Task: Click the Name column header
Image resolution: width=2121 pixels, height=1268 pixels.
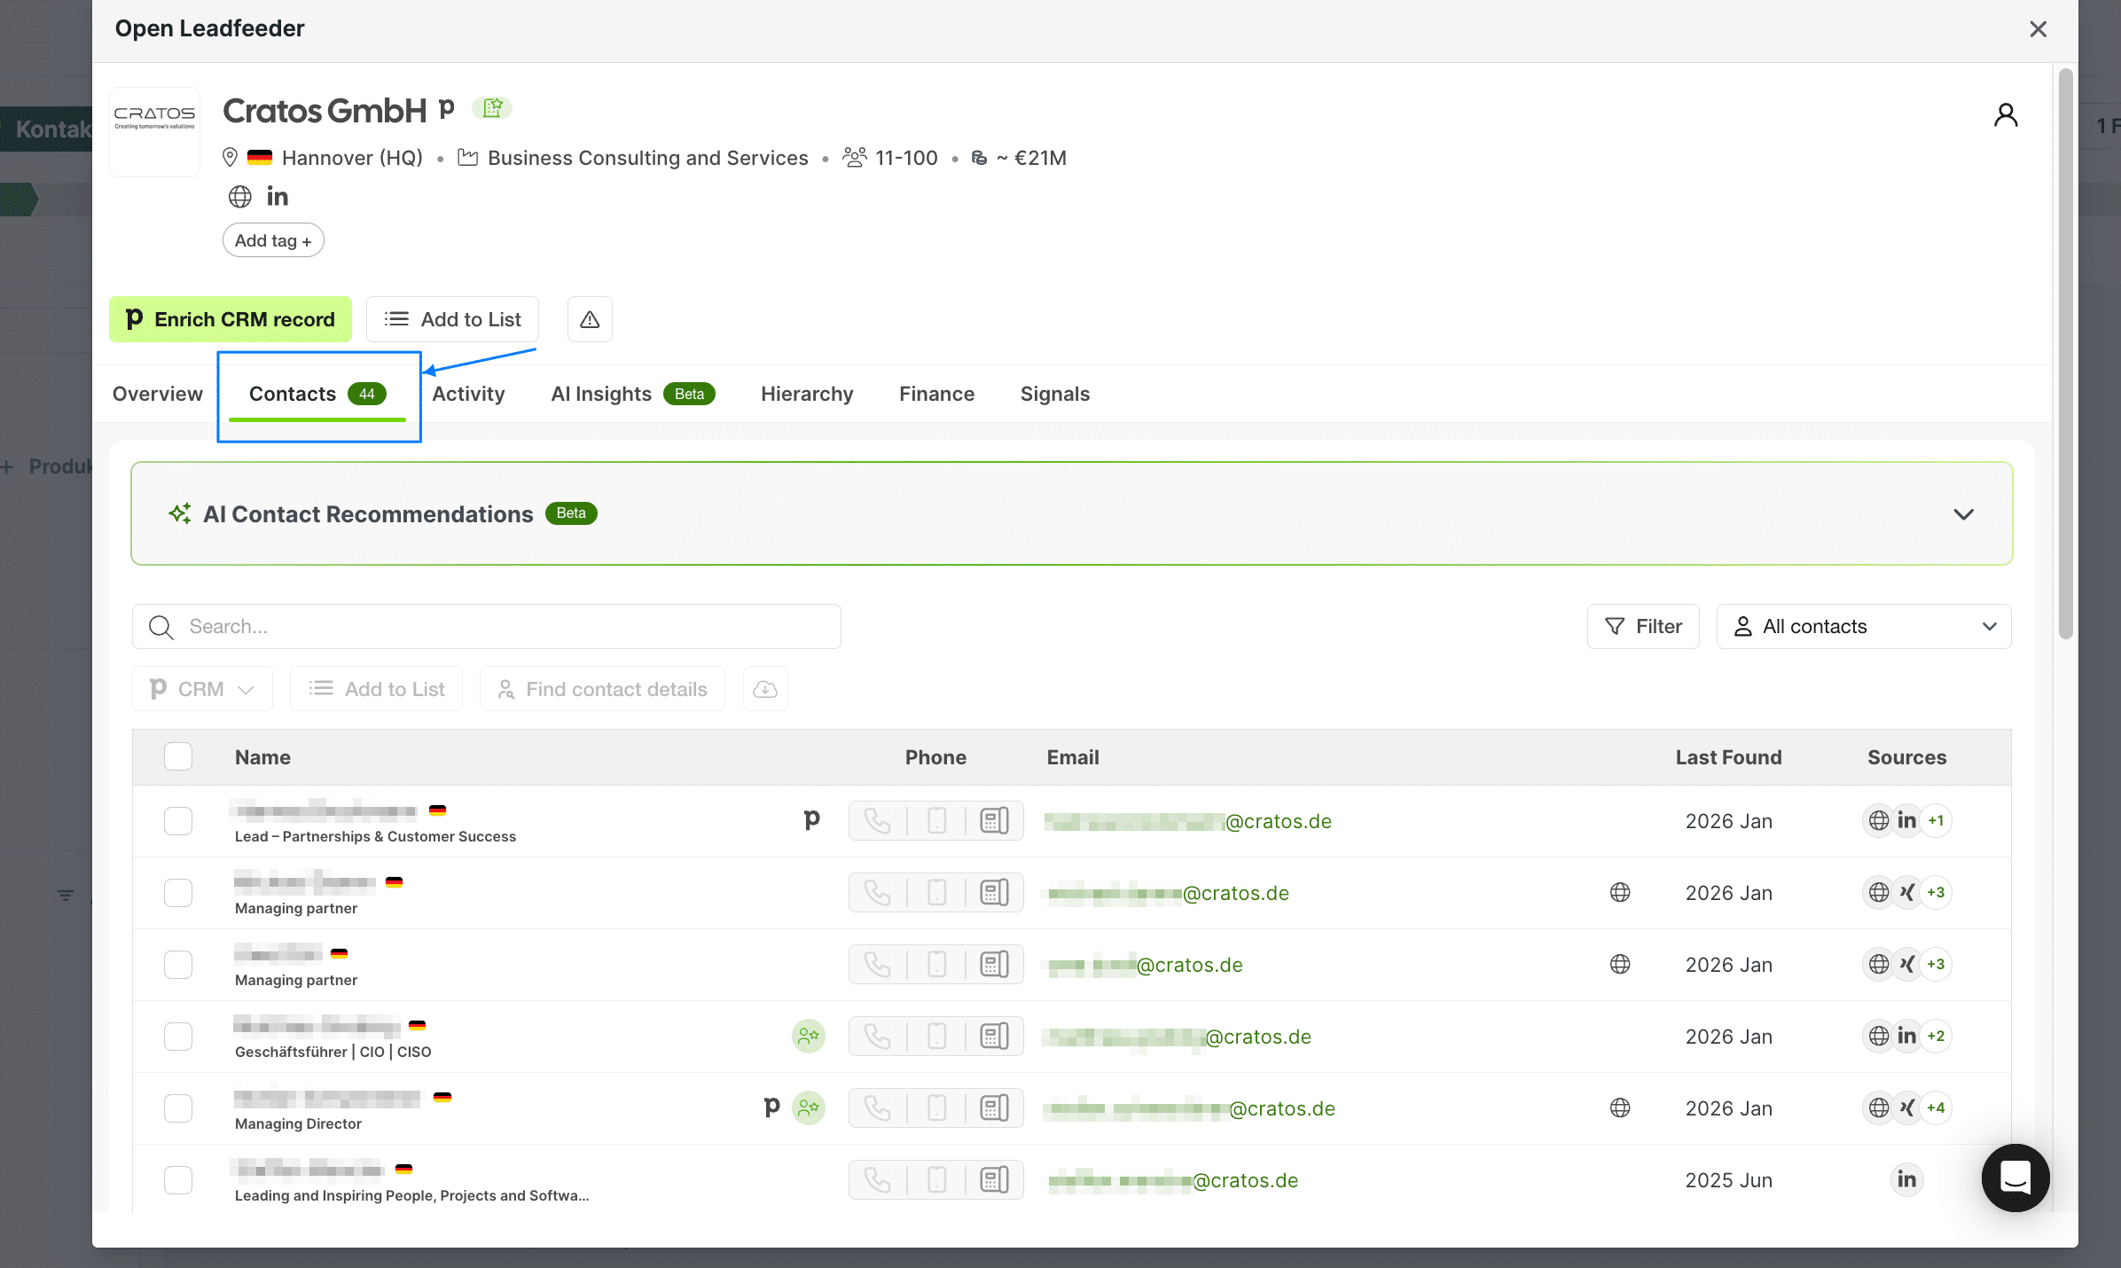Action: tap(262, 757)
